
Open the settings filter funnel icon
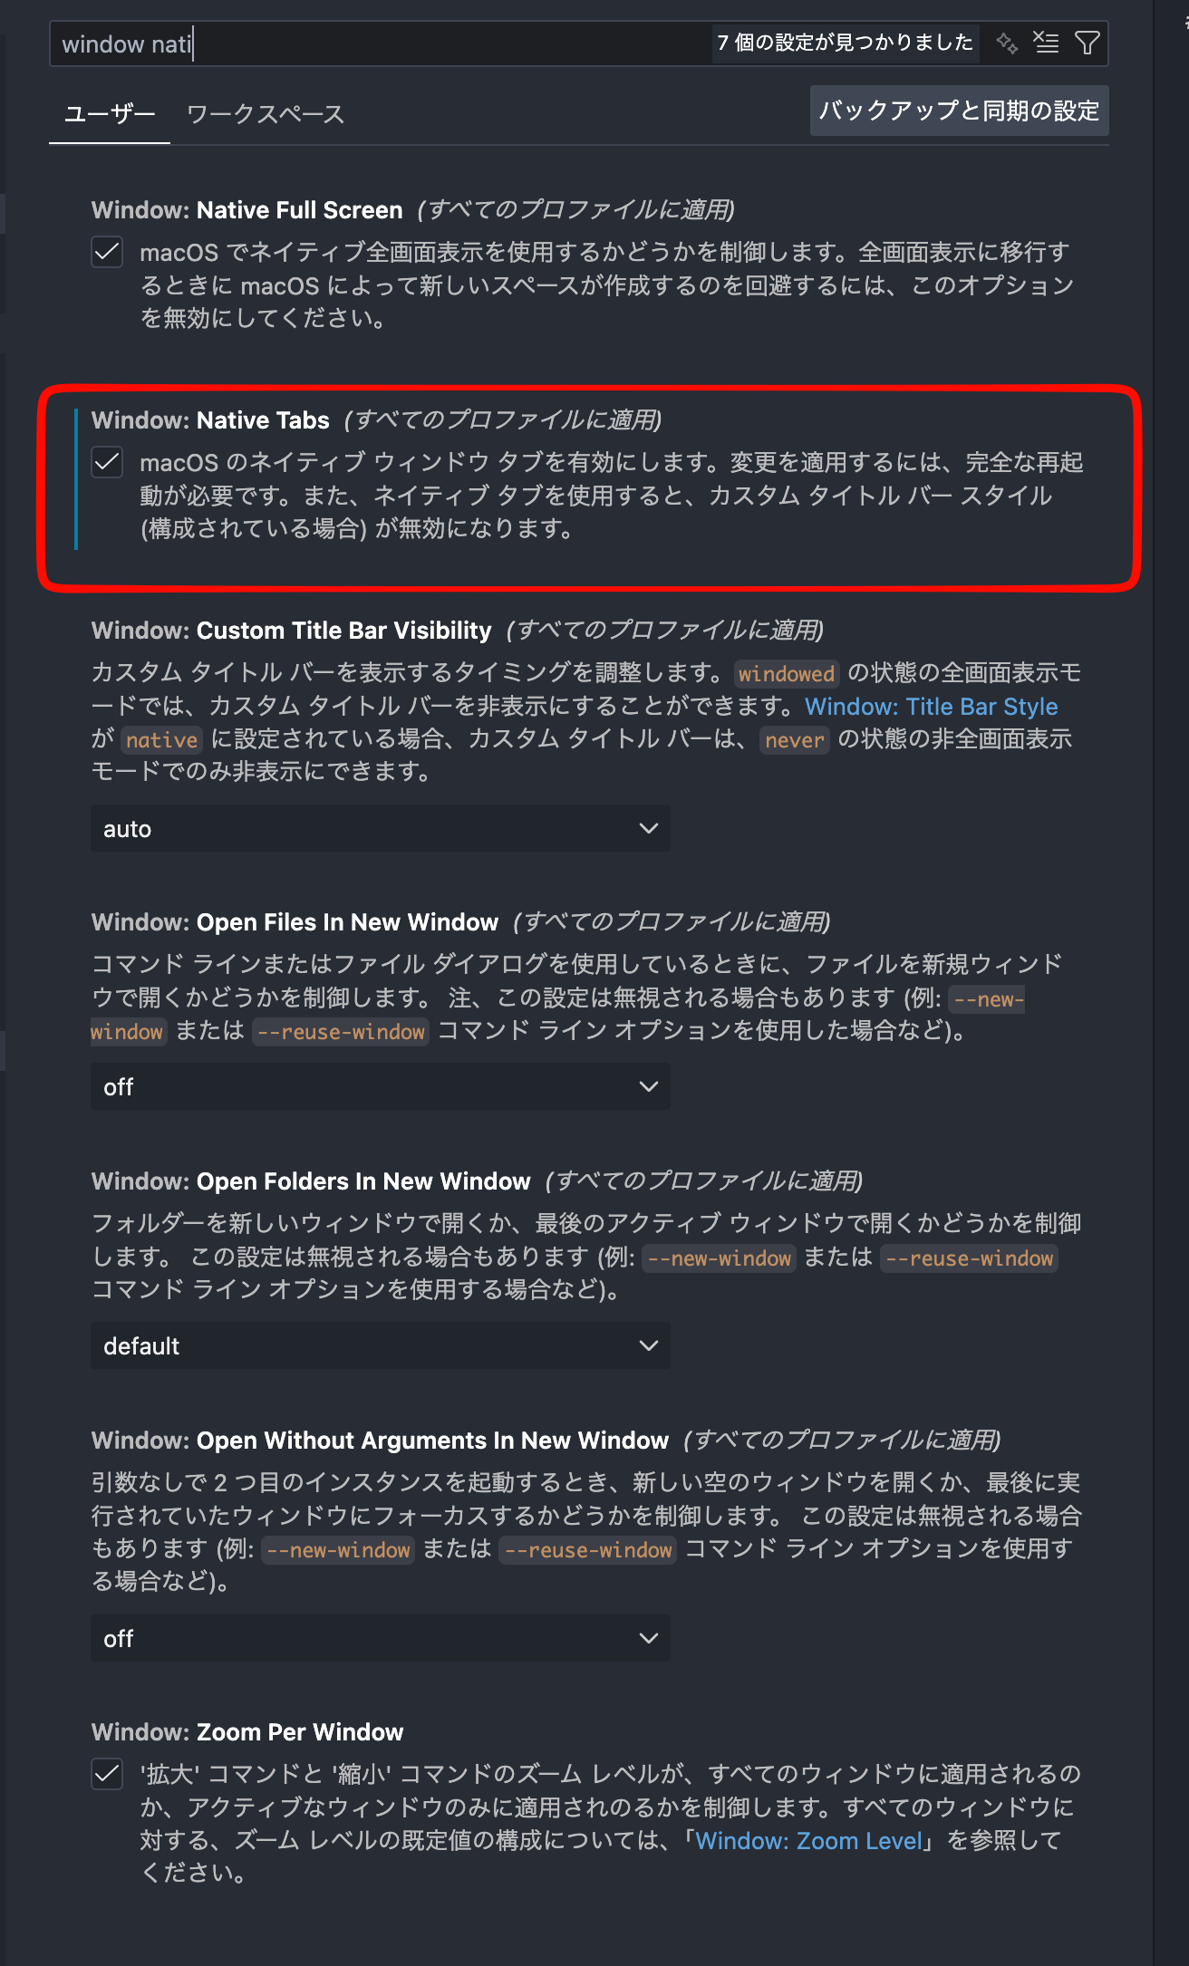(1087, 43)
